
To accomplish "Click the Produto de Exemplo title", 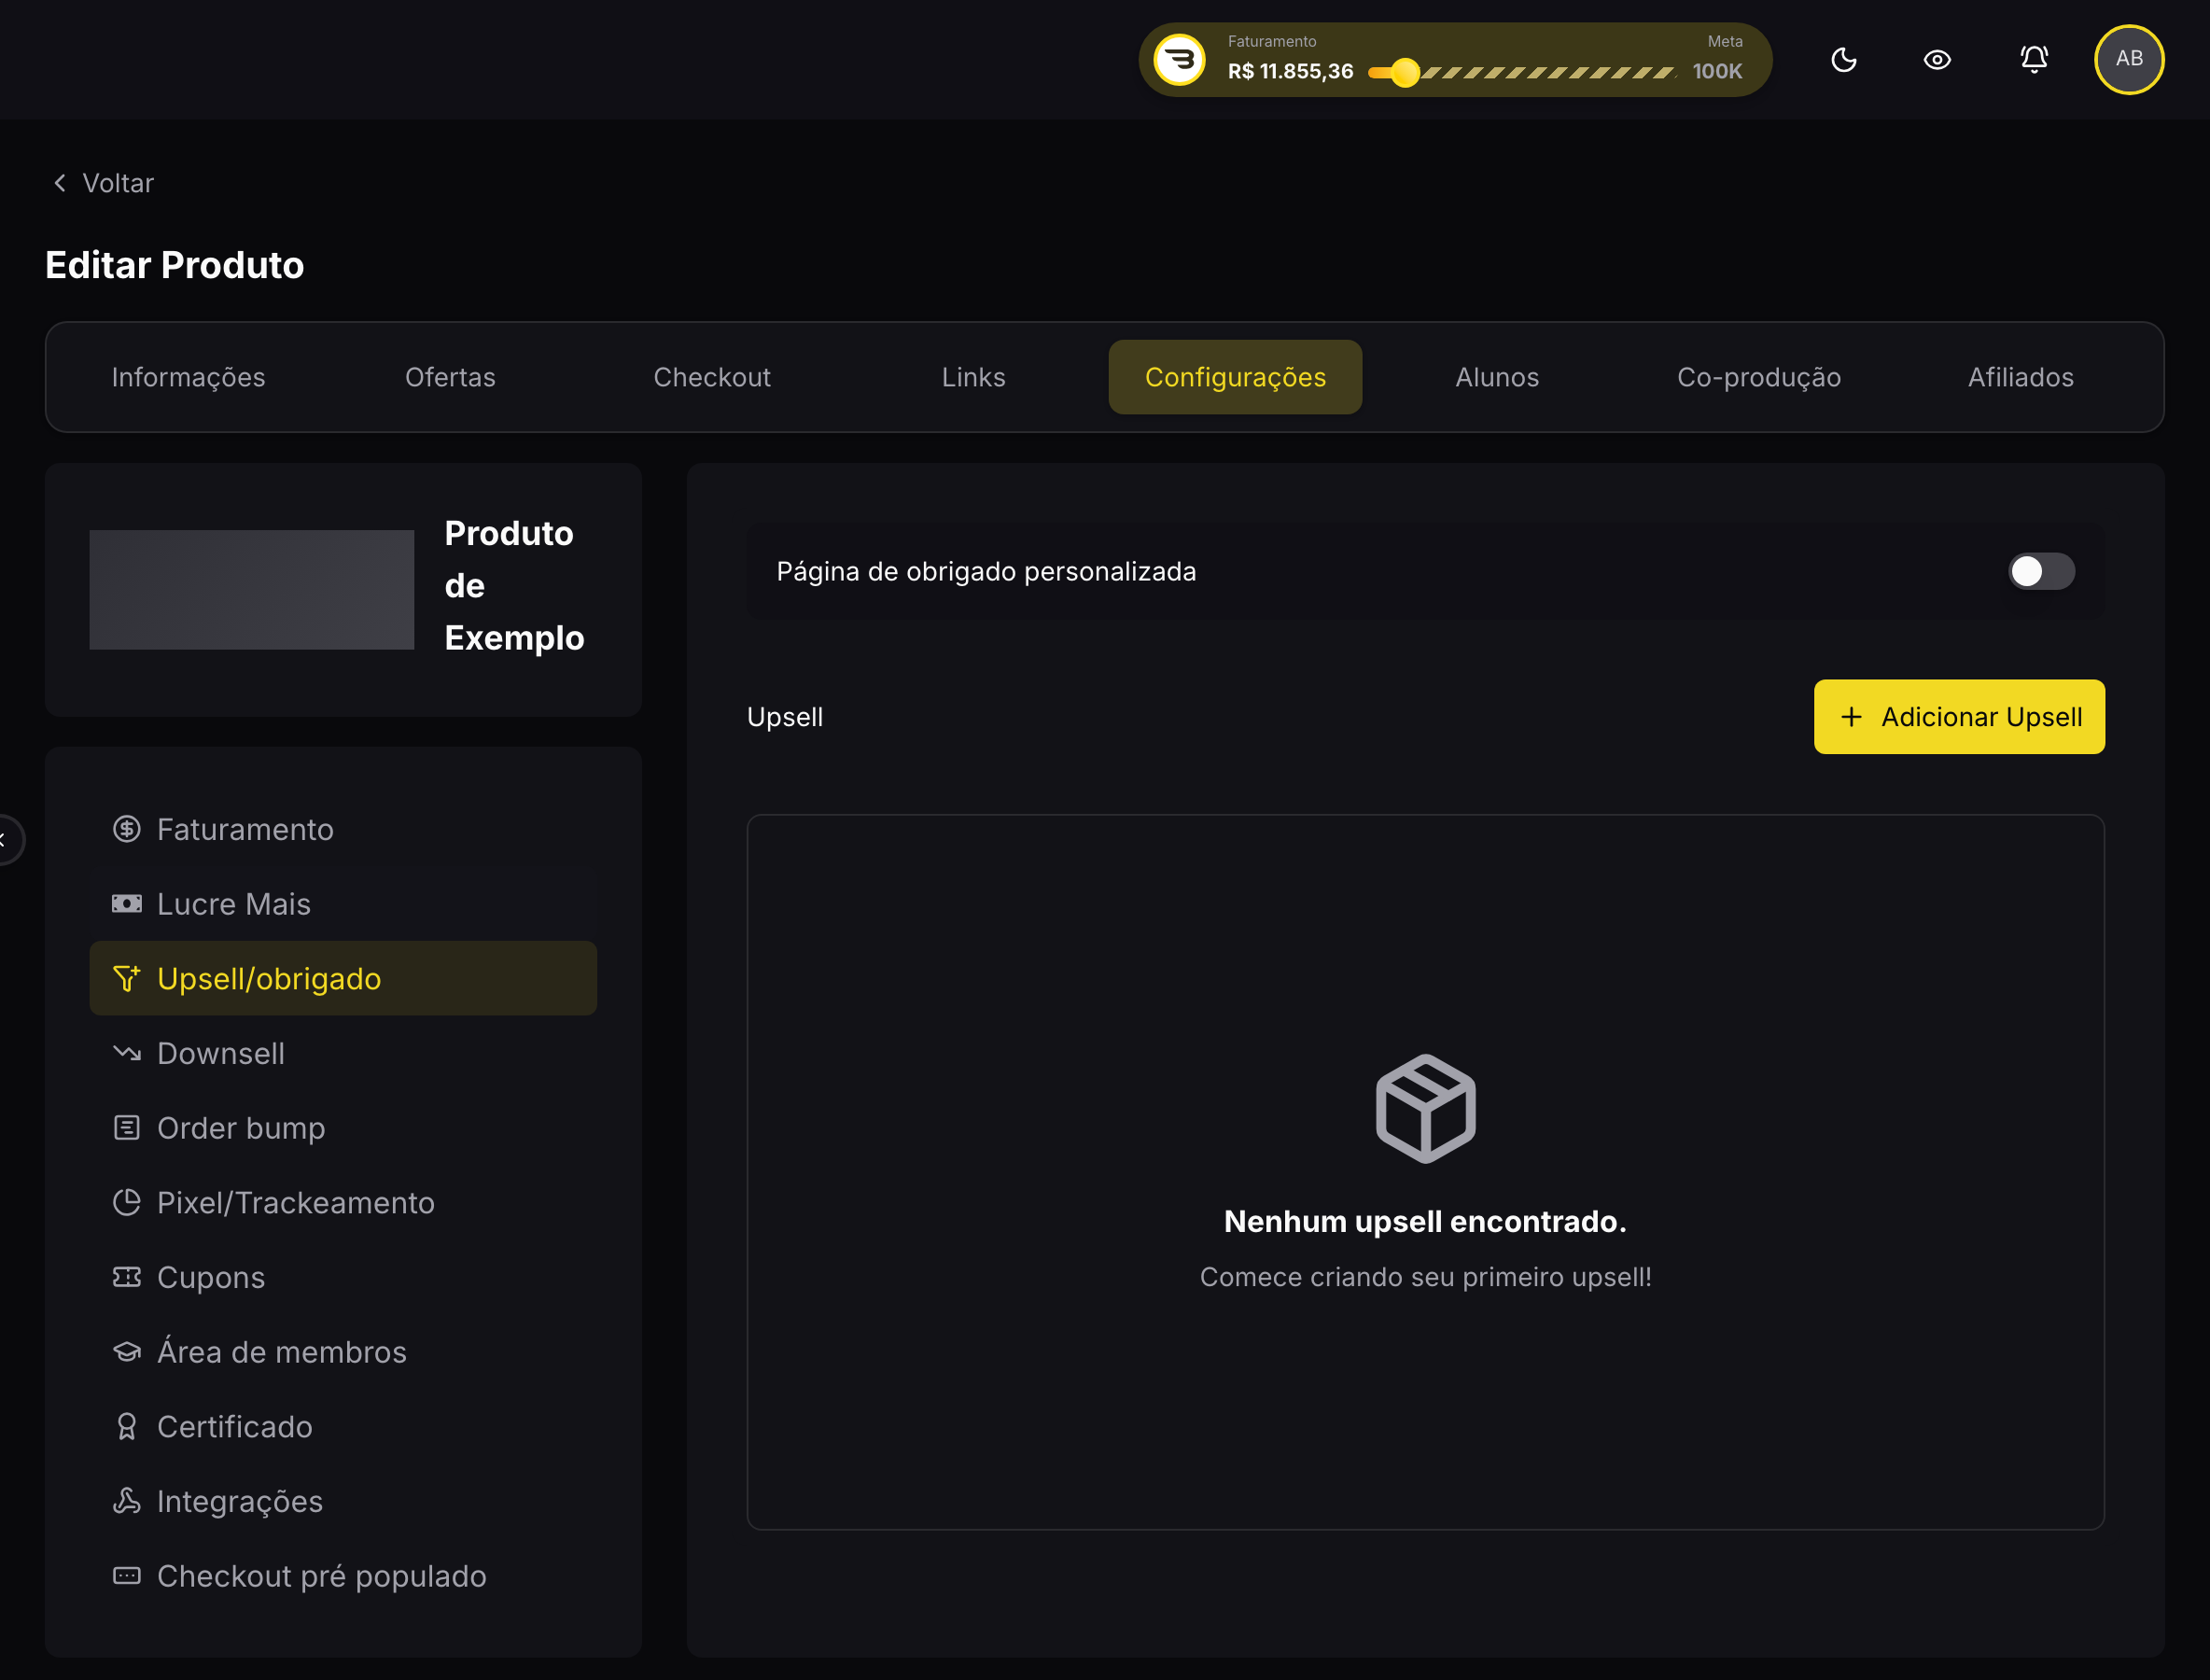I will [x=514, y=585].
